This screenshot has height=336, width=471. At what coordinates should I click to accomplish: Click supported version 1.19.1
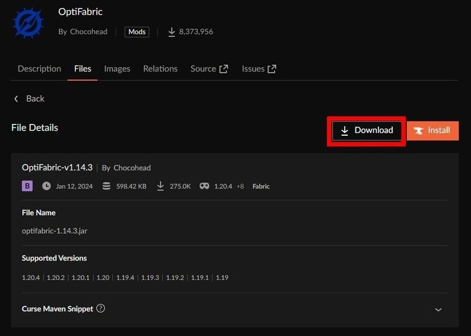tap(200, 277)
